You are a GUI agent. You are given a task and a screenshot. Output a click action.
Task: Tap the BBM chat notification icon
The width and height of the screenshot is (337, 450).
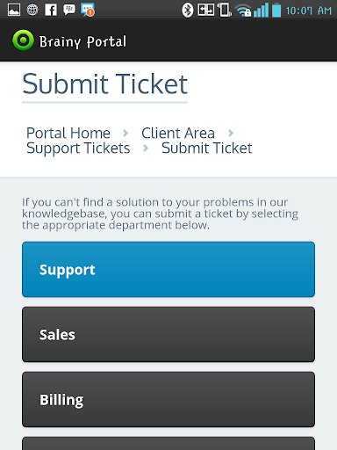[69, 10]
